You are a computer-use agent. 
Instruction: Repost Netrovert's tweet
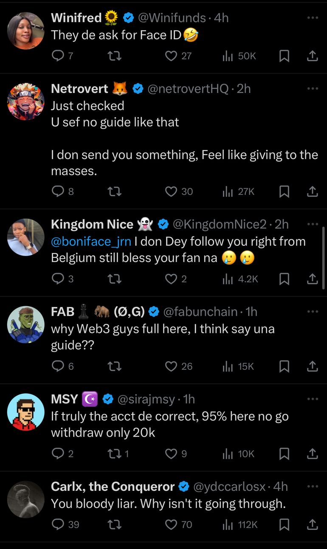tap(114, 192)
